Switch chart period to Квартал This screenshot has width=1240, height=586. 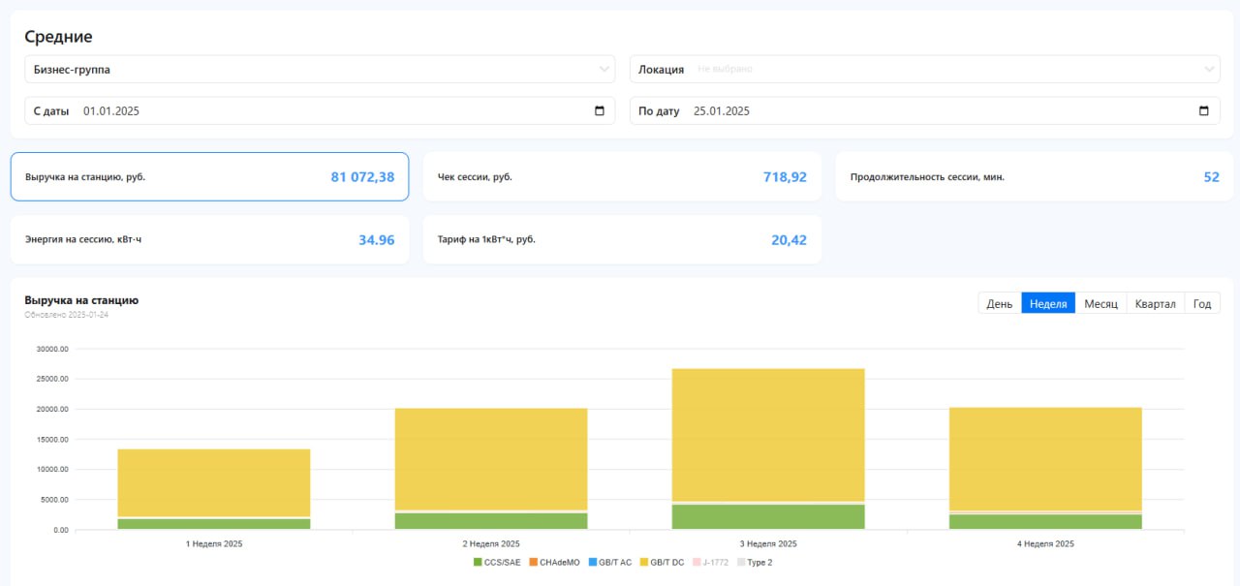[x=1155, y=303]
